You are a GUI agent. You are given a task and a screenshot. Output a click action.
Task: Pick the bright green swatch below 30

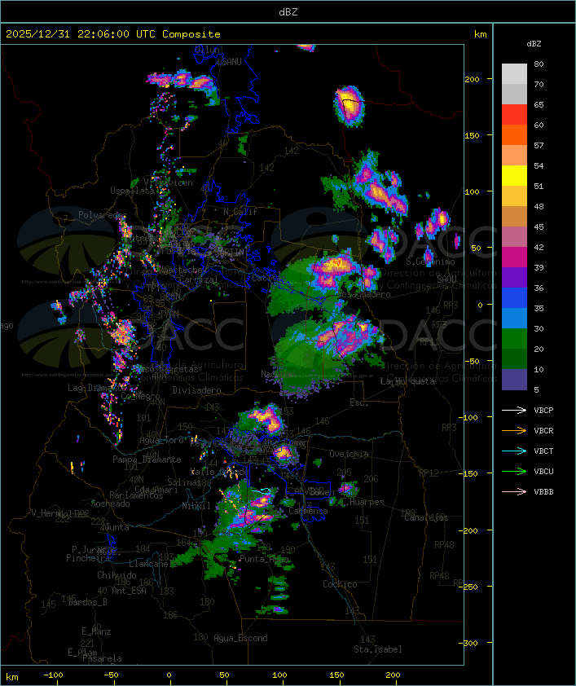click(514, 339)
